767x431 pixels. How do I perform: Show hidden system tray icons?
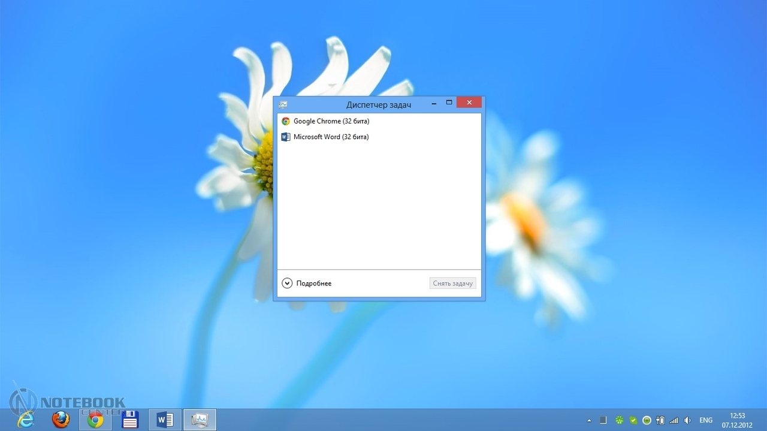click(589, 420)
